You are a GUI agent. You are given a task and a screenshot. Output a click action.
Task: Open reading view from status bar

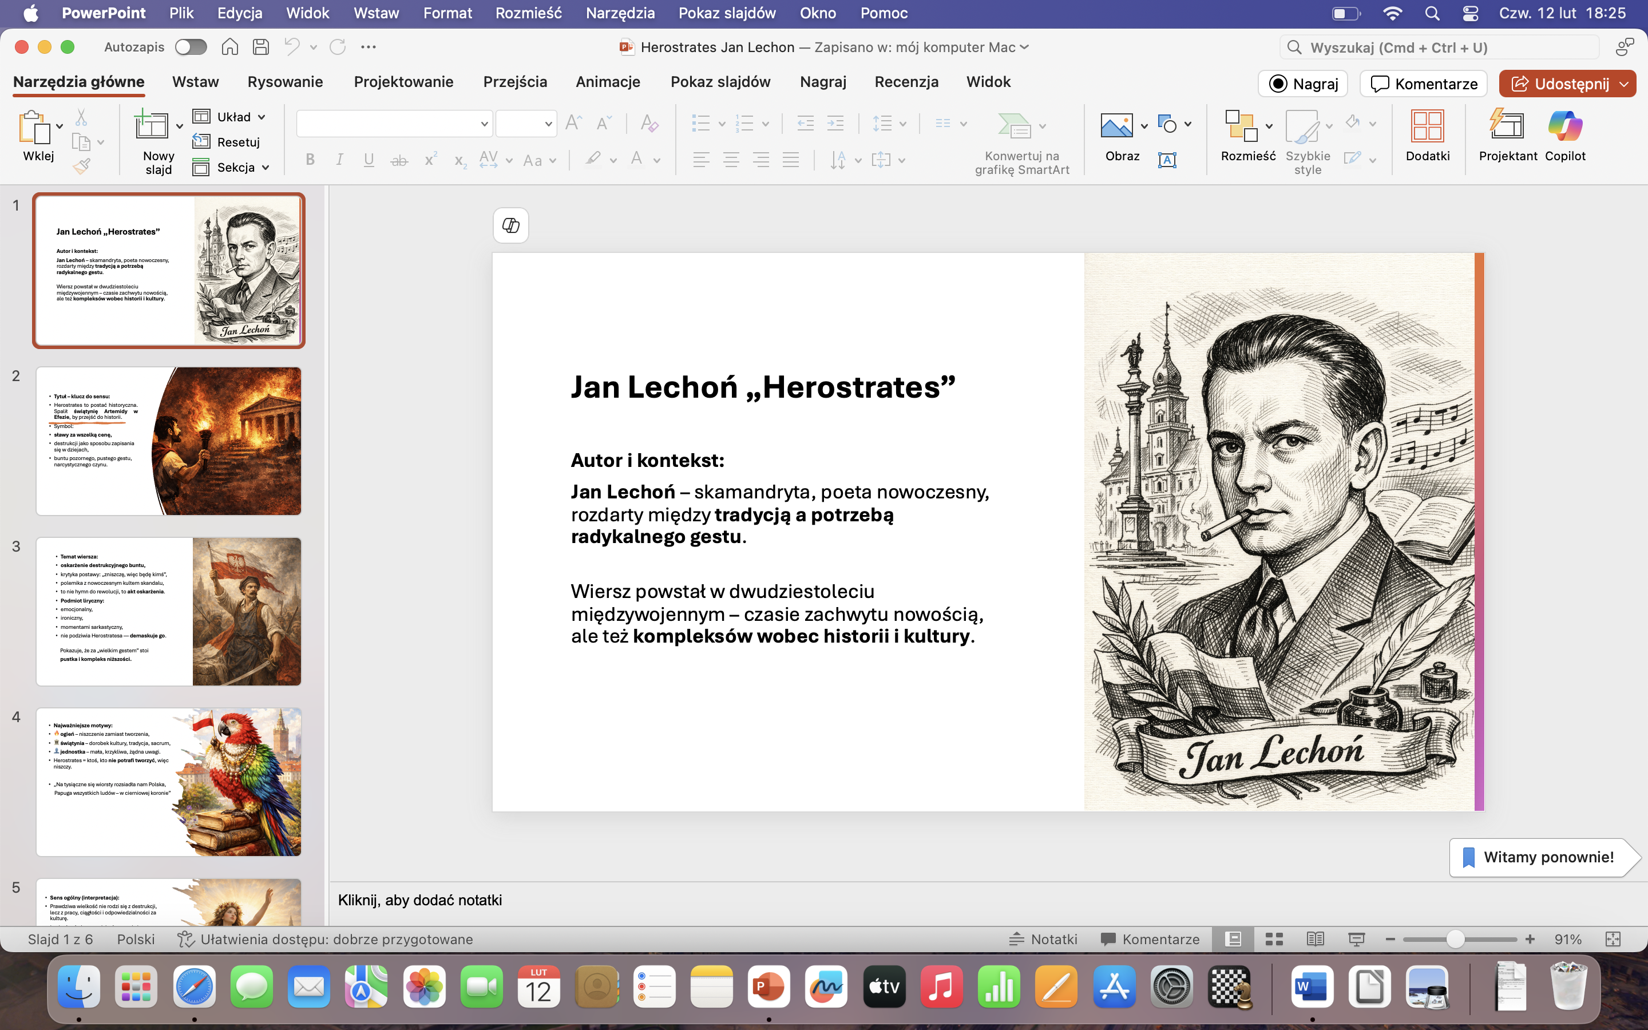[1315, 940]
